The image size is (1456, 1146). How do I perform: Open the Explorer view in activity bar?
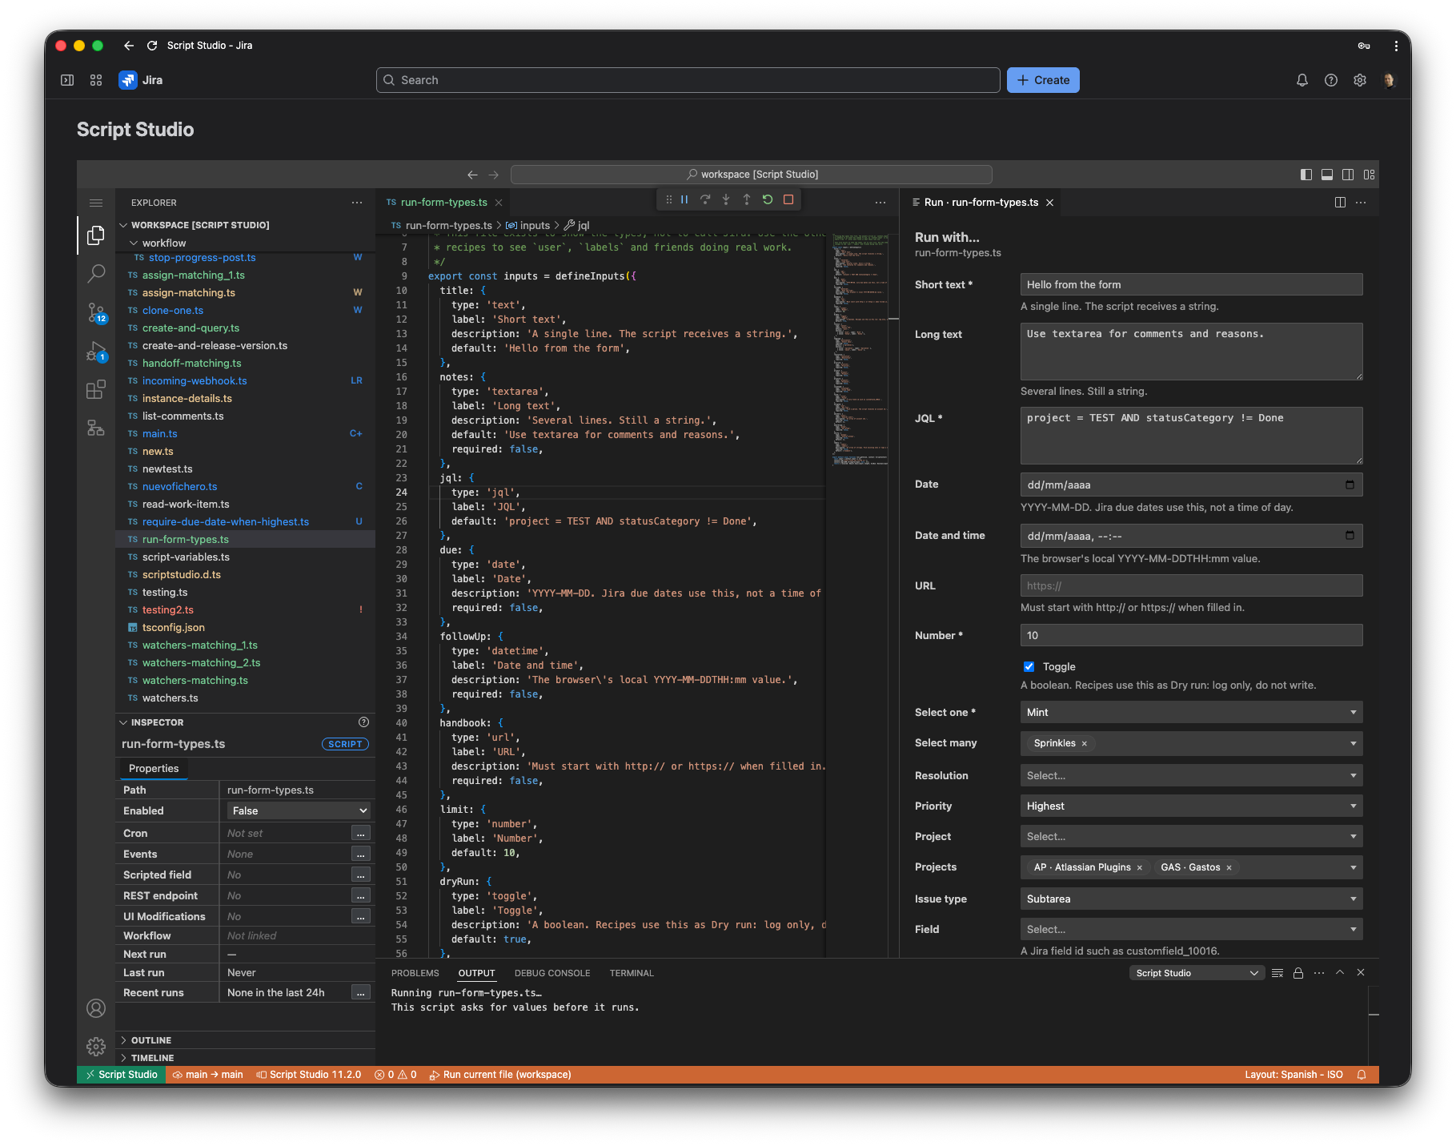(x=96, y=235)
